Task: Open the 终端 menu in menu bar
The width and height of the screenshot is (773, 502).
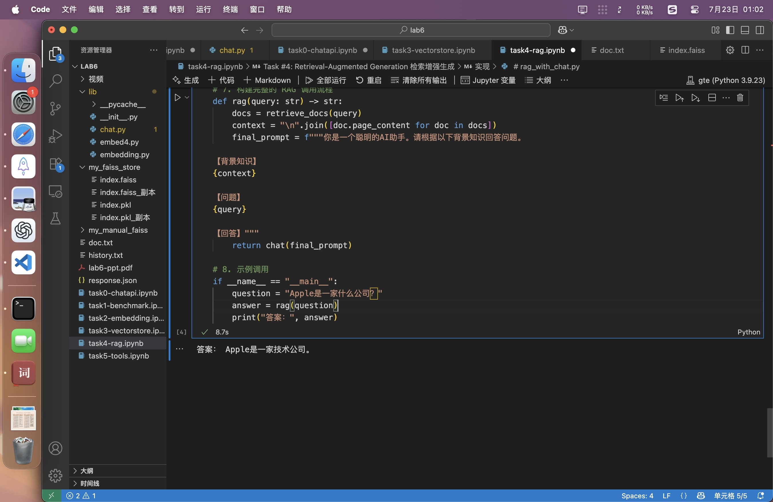Action: pos(230,9)
